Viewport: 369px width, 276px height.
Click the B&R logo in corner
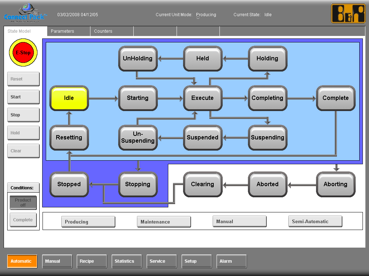348,14
